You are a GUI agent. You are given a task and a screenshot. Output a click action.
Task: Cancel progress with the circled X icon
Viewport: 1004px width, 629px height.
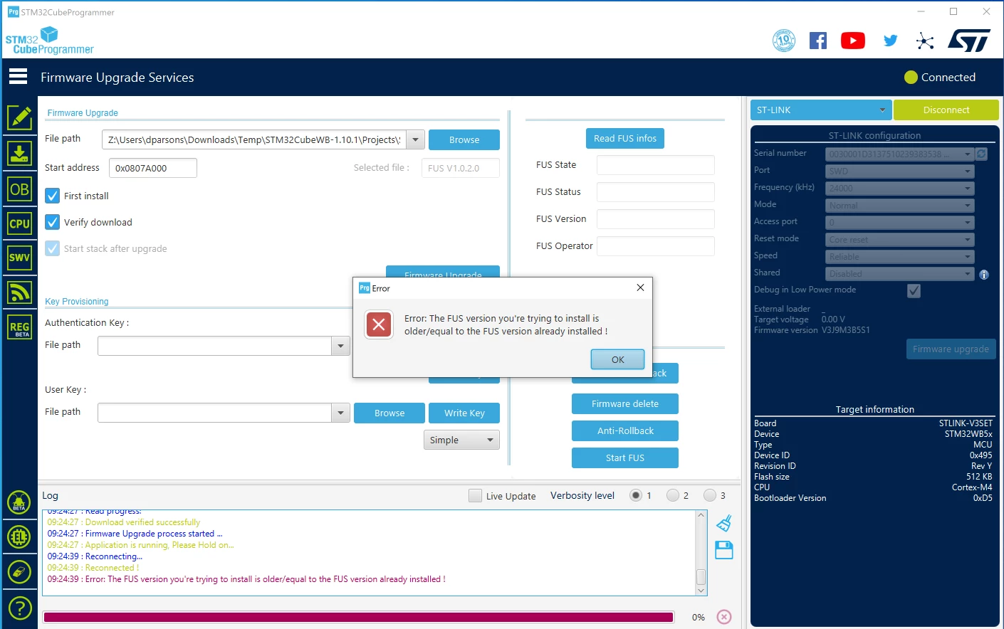724,617
